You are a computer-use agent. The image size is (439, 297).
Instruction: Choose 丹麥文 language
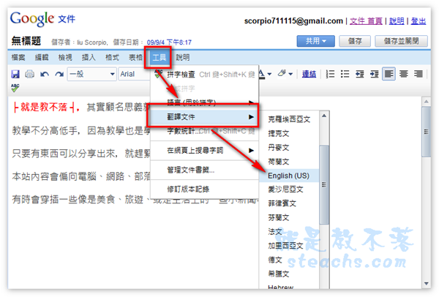(289, 148)
